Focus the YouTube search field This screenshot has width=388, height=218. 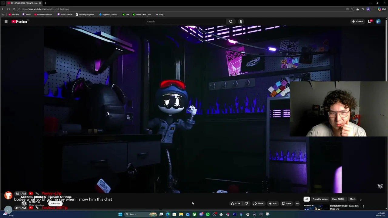tap(185, 21)
